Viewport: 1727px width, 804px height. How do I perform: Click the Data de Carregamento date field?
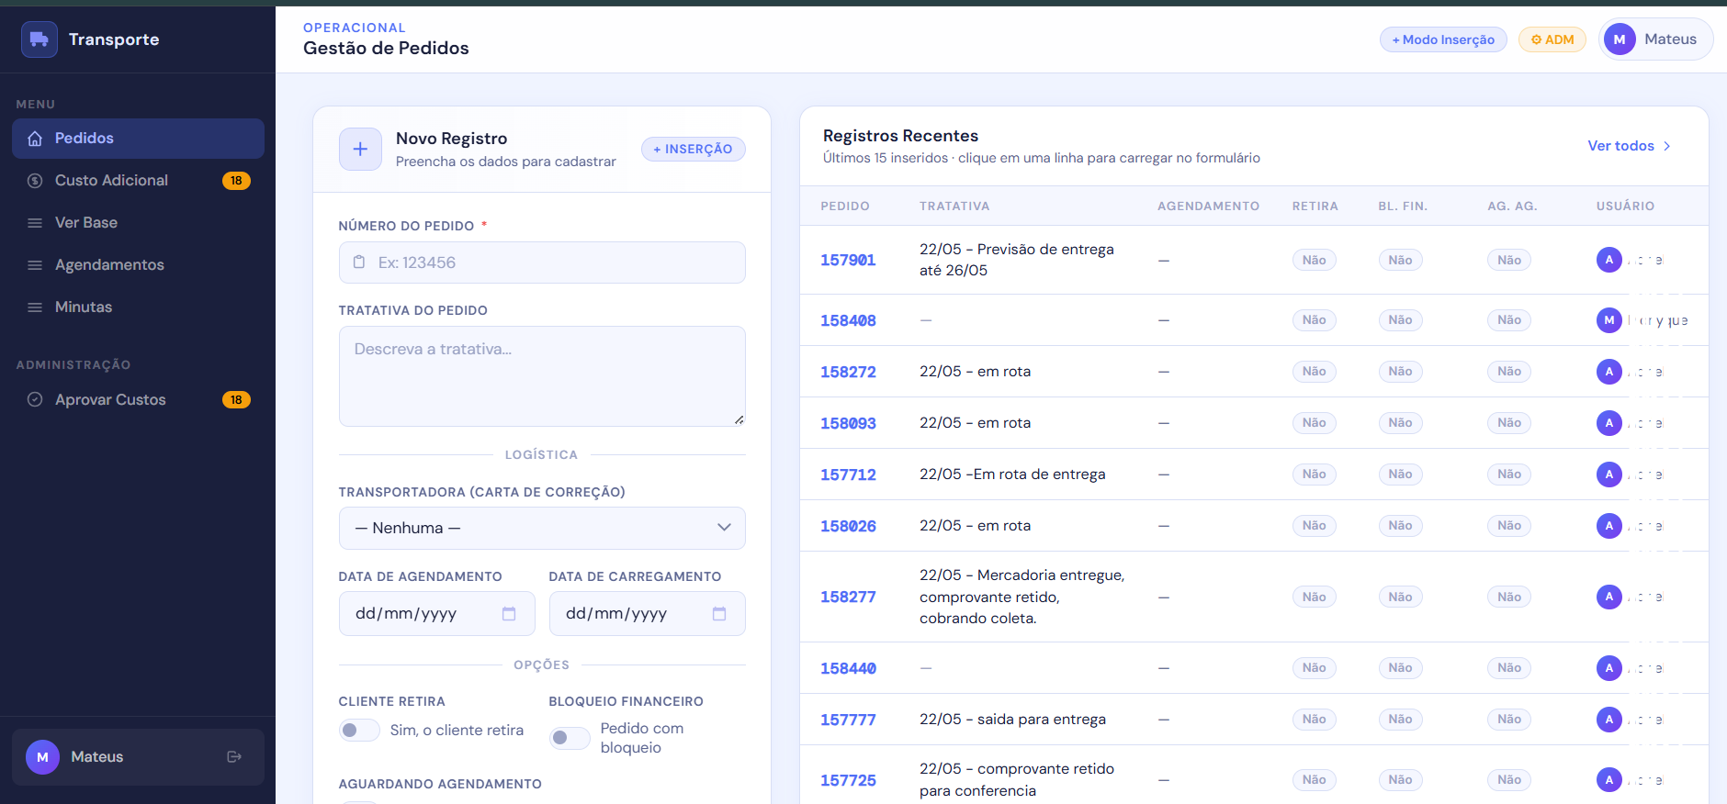coord(647,614)
